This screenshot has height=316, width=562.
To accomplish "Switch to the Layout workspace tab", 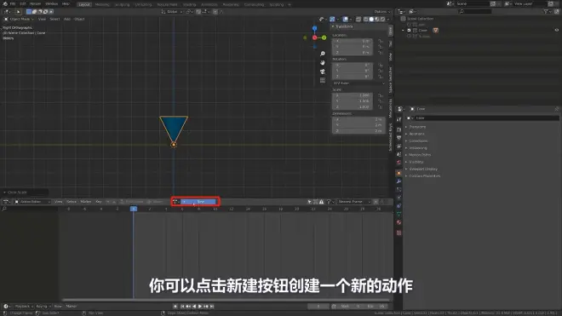I will (84, 4).
